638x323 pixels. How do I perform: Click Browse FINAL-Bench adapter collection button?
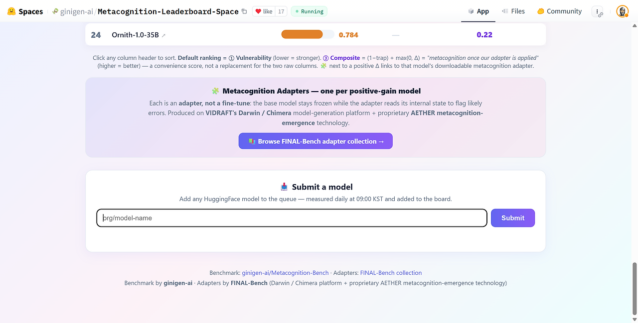tap(316, 141)
